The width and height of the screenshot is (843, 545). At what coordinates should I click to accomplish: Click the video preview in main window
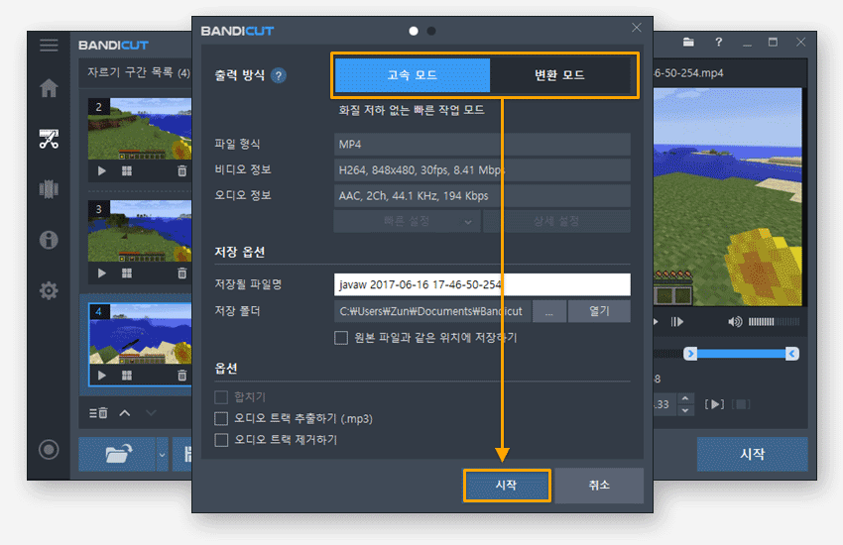(727, 197)
